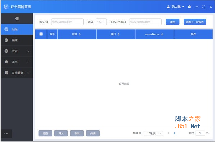The image size is (215, 142).
Task: Toggle the select-all checkbox in the table header
Action: (x=41, y=34)
